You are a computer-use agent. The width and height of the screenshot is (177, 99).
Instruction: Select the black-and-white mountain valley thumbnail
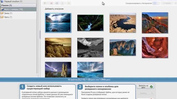point(90,48)
